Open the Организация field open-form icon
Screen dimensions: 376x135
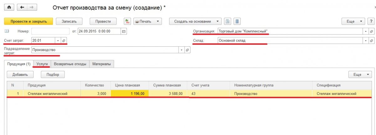coord(372,31)
